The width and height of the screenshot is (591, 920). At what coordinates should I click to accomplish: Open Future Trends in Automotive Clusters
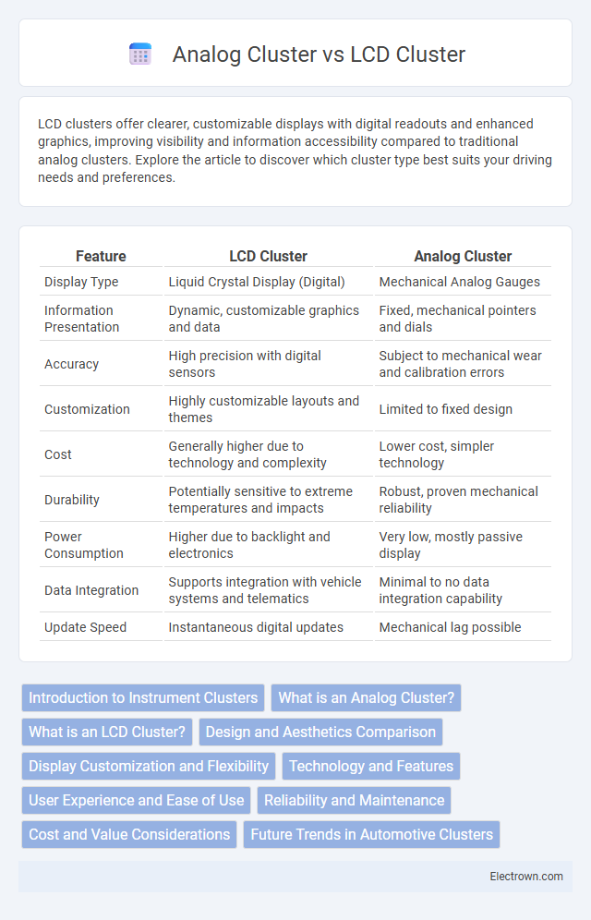(x=372, y=834)
